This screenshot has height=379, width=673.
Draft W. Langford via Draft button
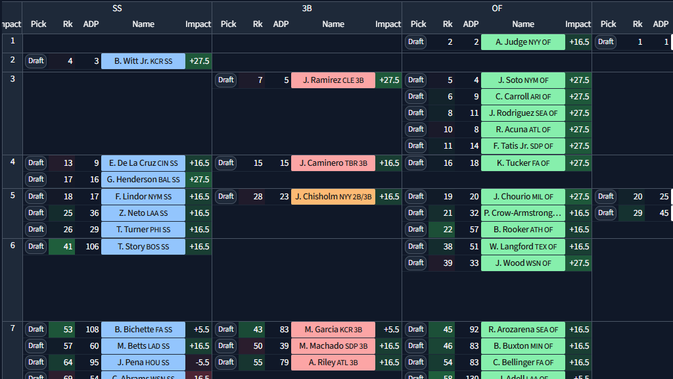[415, 246]
